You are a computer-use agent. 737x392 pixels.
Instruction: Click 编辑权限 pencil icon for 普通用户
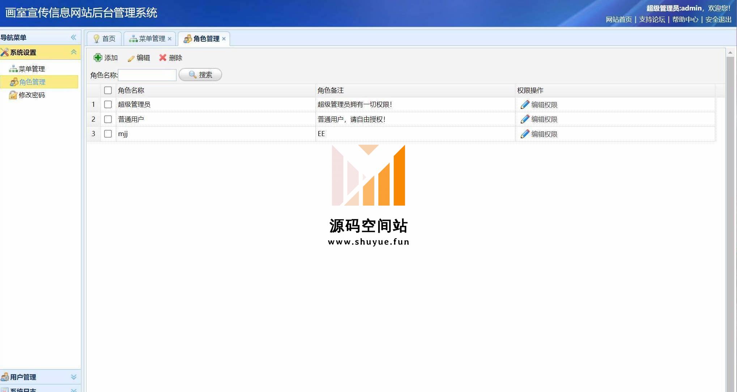pos(525,119)
